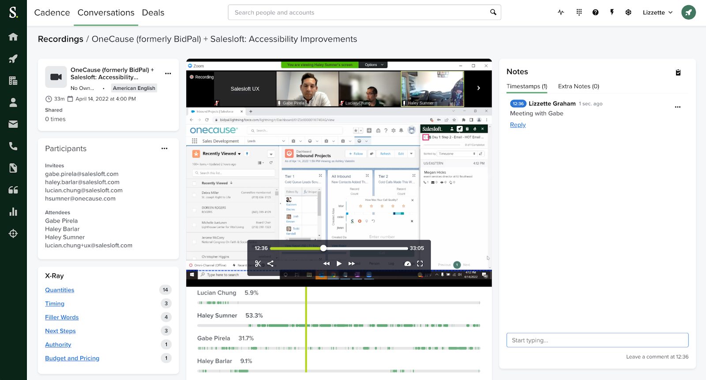706x380 pixels.
Task: Click the search magnifier icon
Action: [493, 12]
